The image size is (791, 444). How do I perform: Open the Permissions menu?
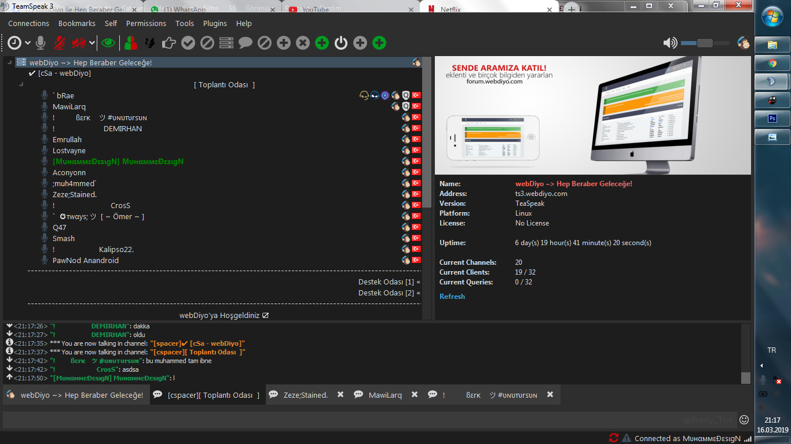point(146,24)
